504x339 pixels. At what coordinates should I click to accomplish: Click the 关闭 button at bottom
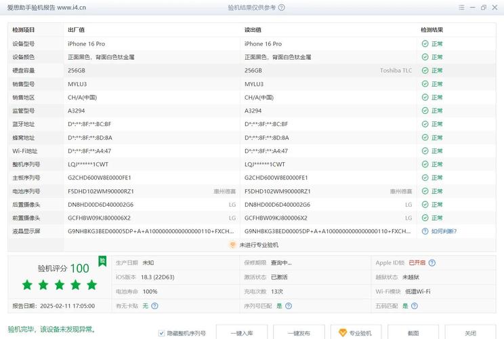pyautogui.click(x=470, y=333)
